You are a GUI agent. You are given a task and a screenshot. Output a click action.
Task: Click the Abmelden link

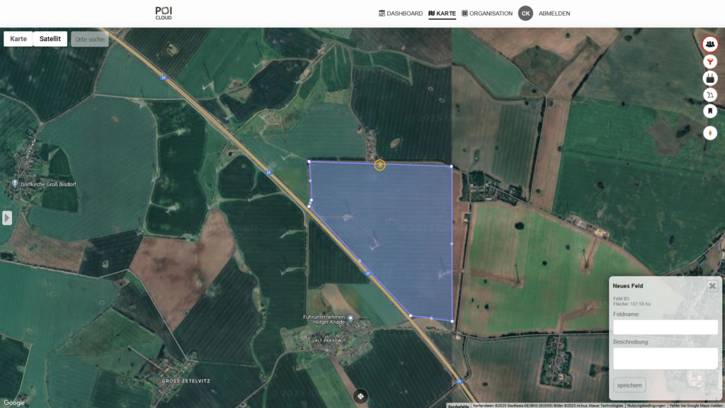(x=554, y=13)
